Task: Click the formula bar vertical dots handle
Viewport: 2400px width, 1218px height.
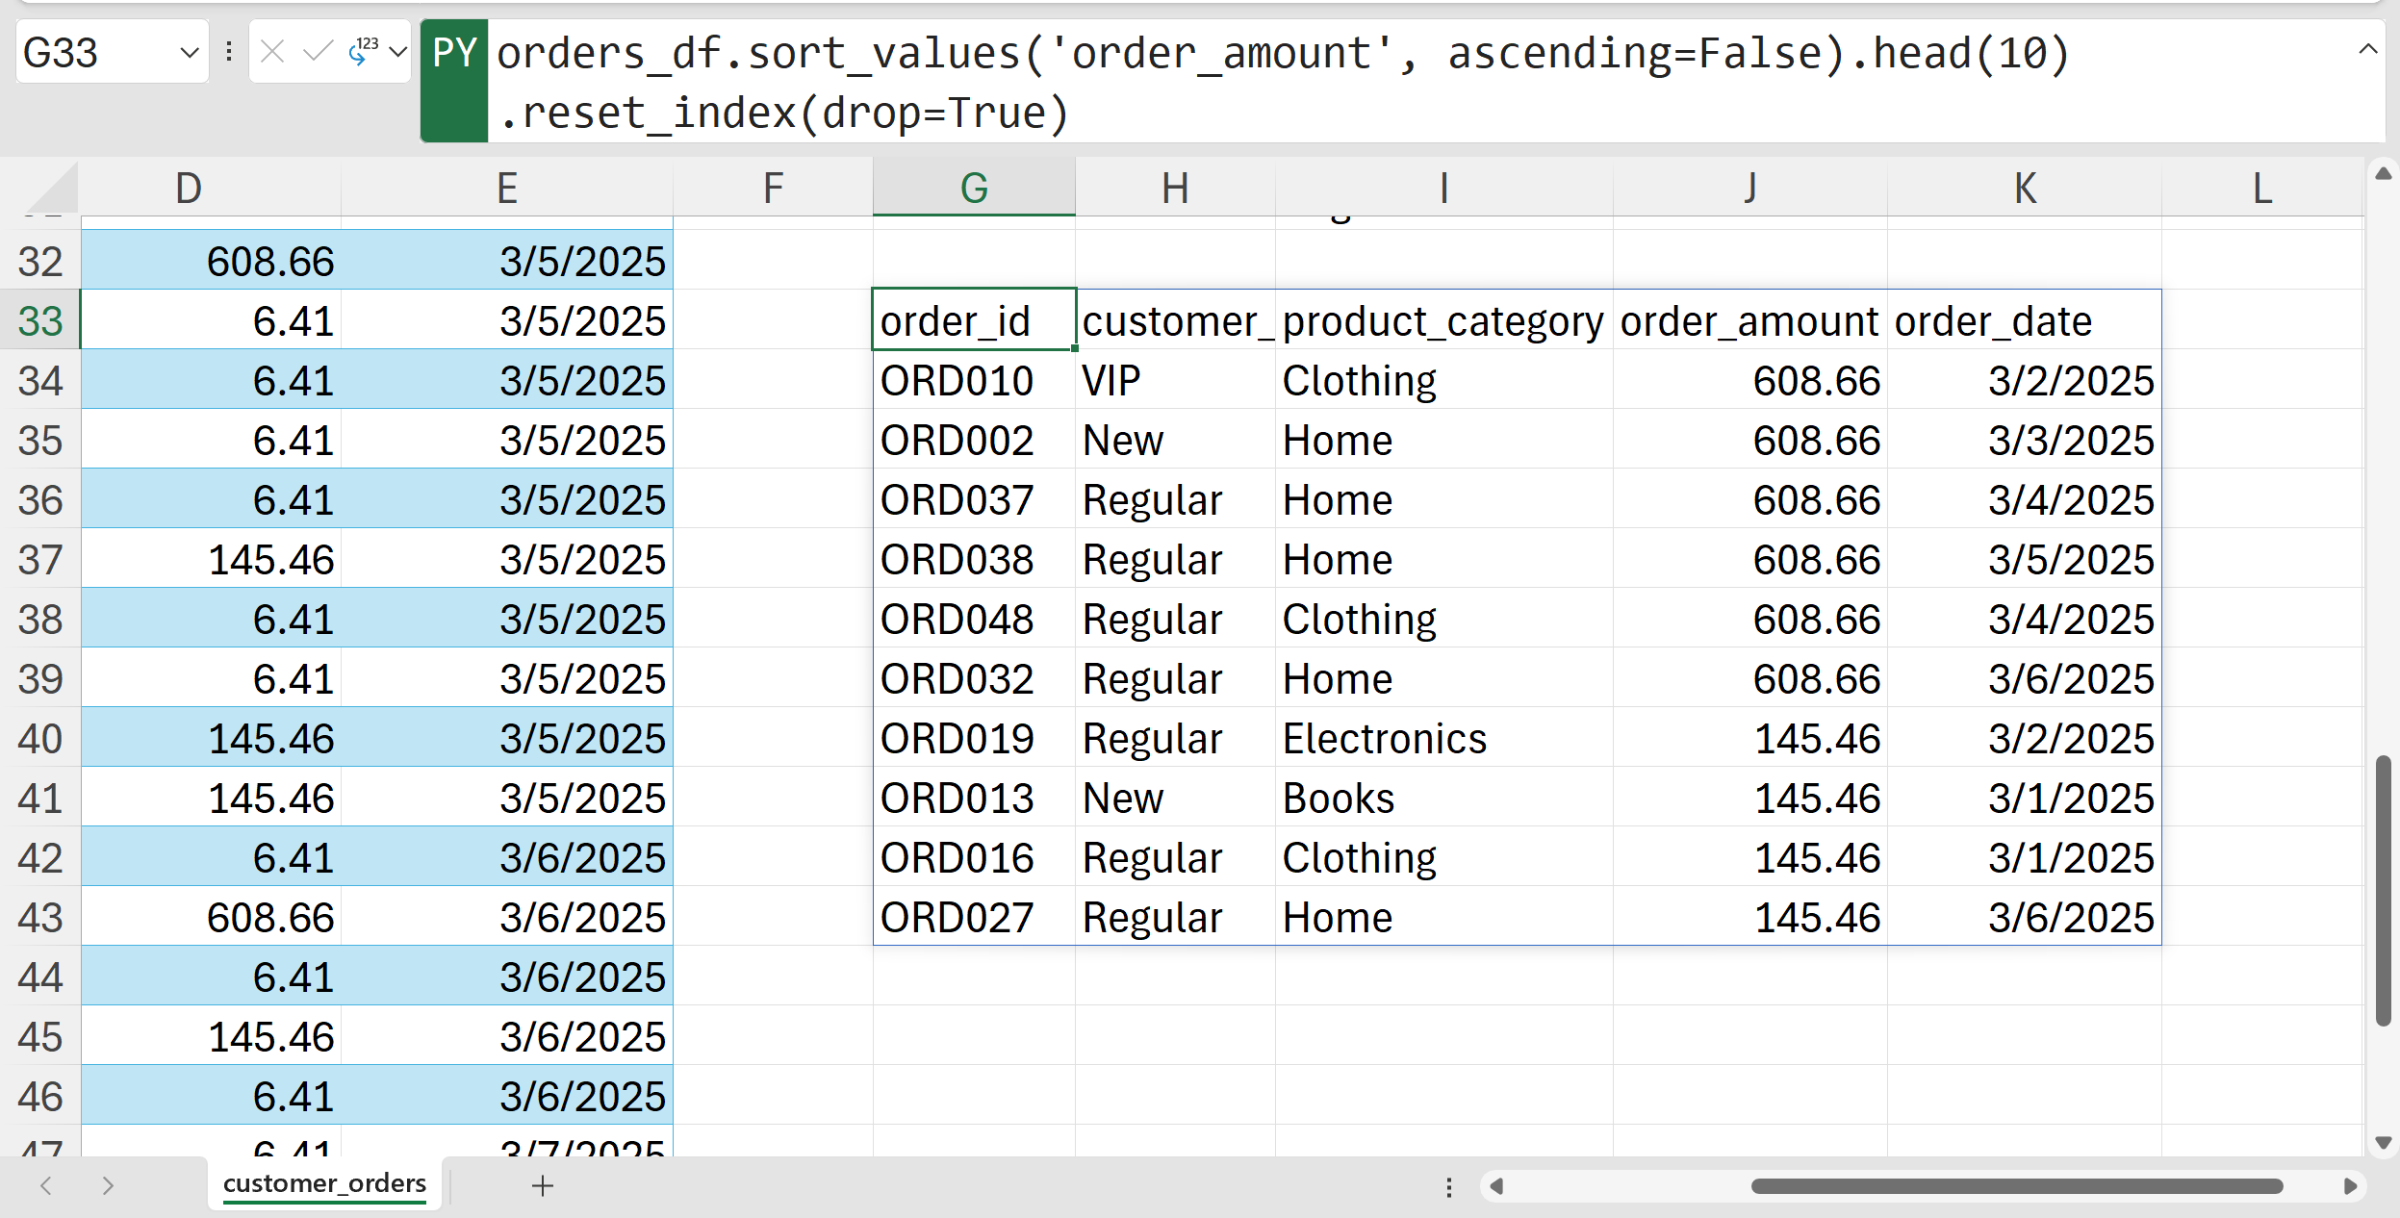Action: [229, 51]
